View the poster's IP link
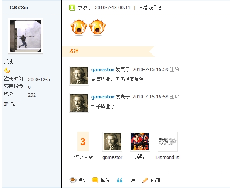Screen dimensions: 230x188 click(6, 104)
